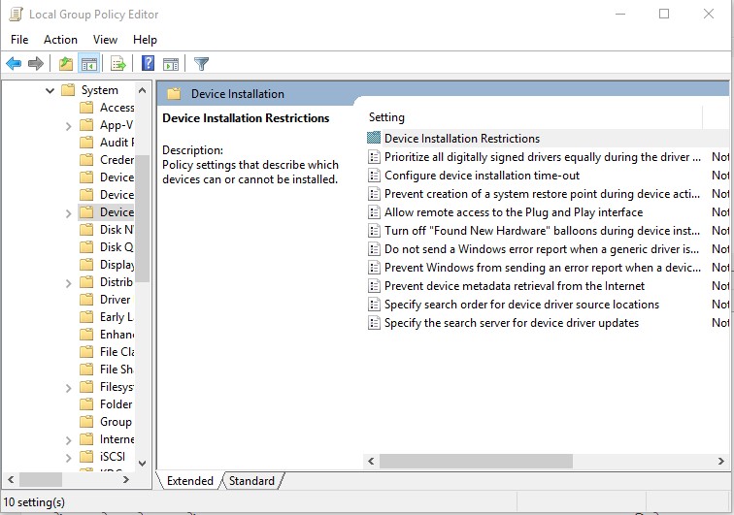Select Prioritize all digitally signed drivers policy
Viewport: 734px width, 515px height.
click(x=542, y=157)
